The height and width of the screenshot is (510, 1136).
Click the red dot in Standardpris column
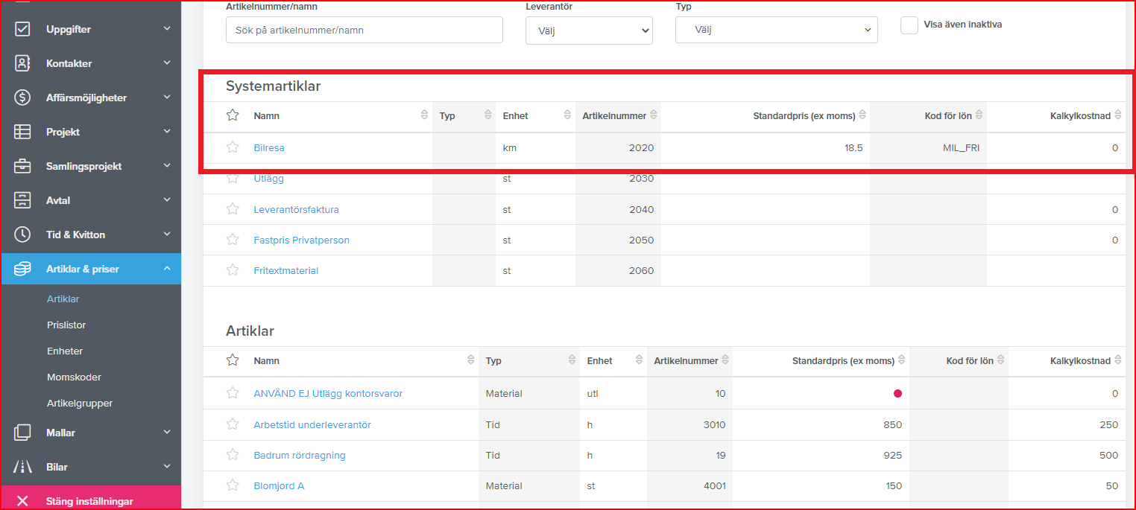897,393
